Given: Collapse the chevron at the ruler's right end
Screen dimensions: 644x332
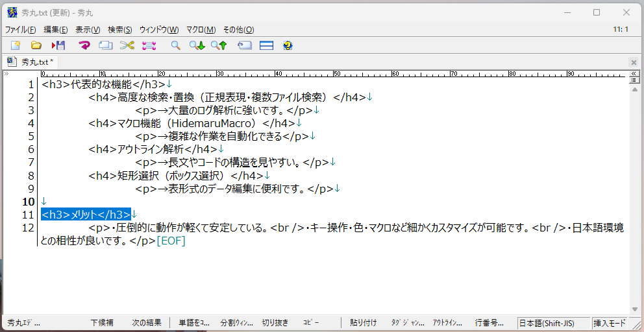Looking at the screenshot, I should (634, 74).
